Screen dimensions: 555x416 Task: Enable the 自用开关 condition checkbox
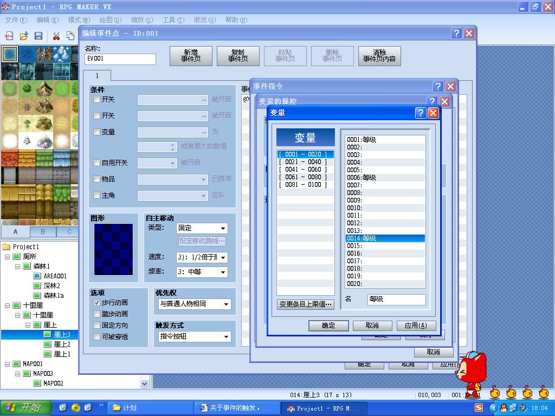coord(96,162)
